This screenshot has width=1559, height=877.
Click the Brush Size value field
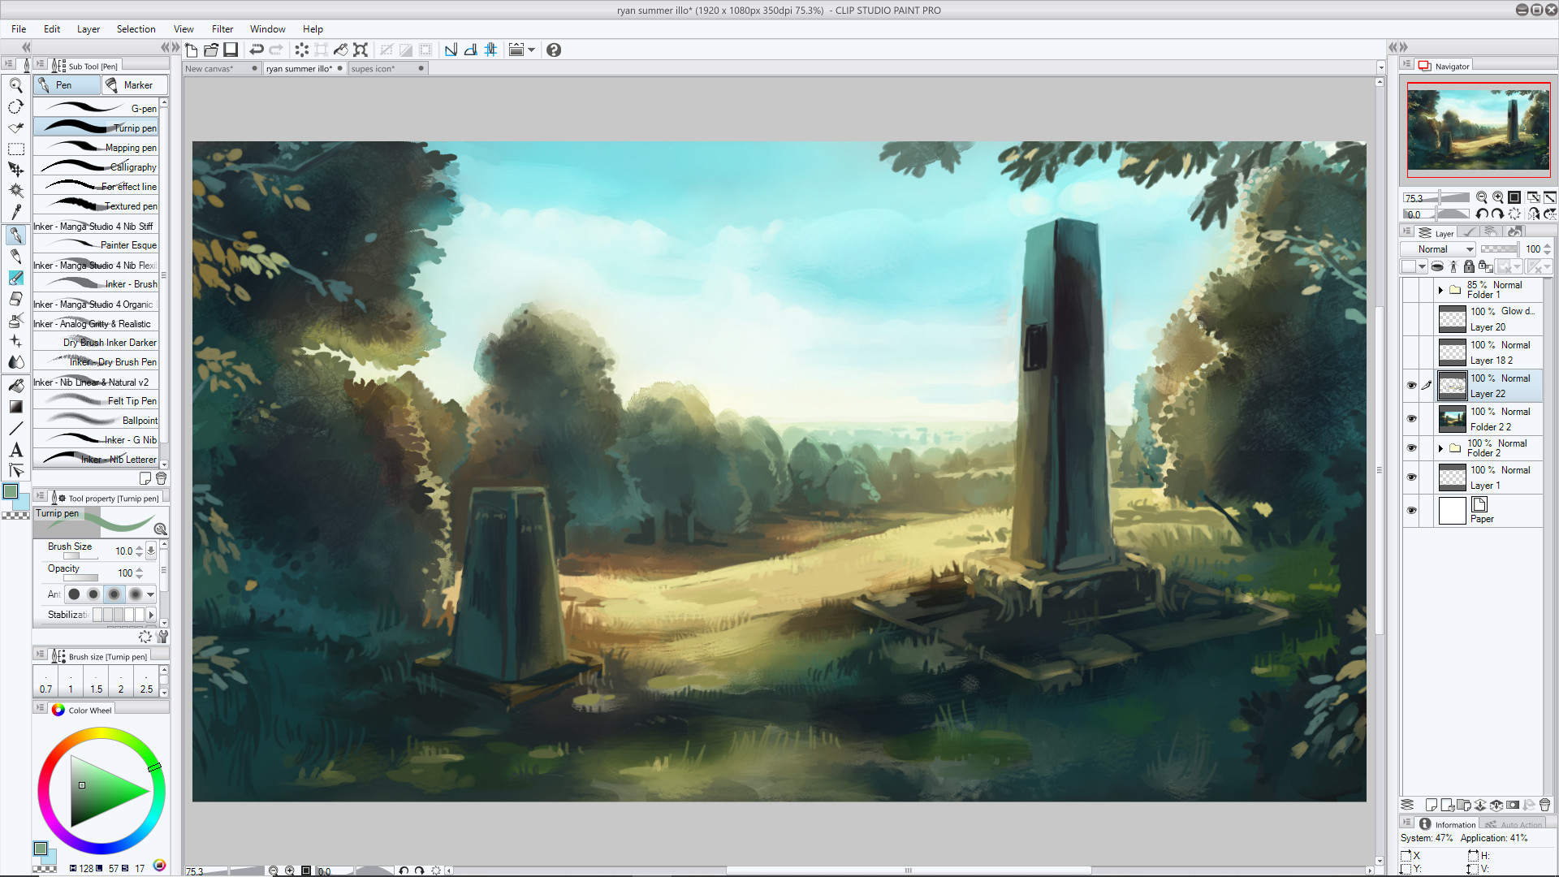pyautogui.click(x=123, y=551)
